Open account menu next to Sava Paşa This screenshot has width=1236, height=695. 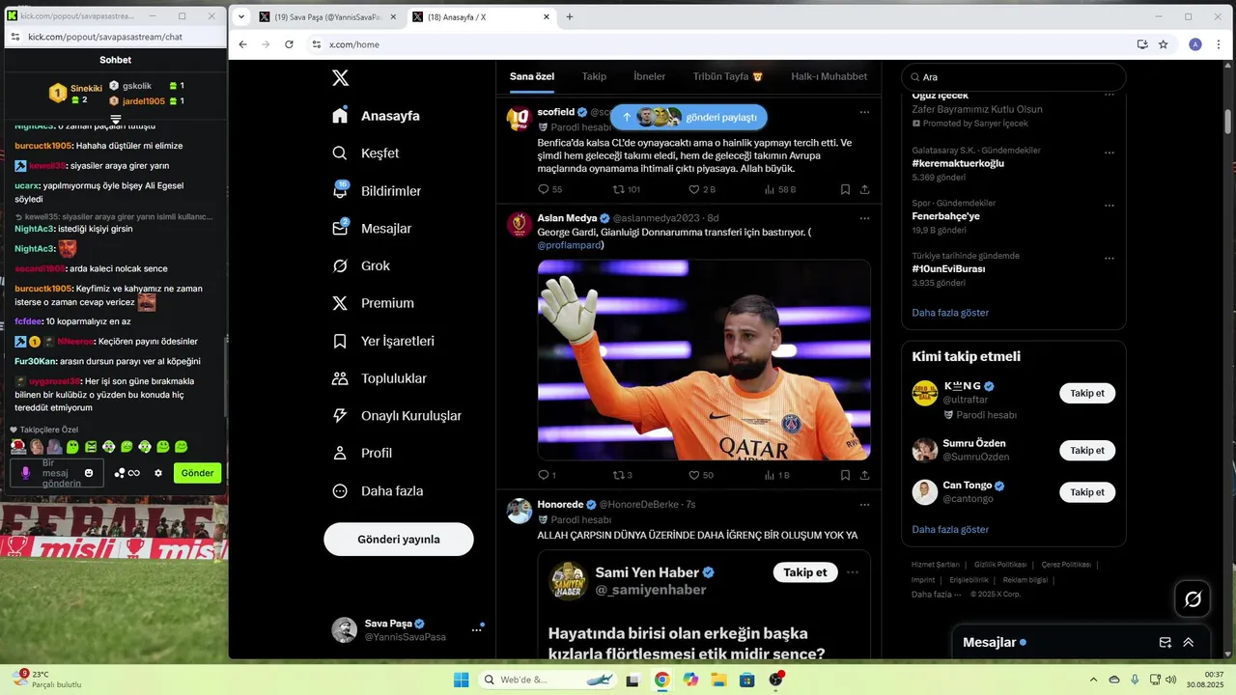[476, 629]
